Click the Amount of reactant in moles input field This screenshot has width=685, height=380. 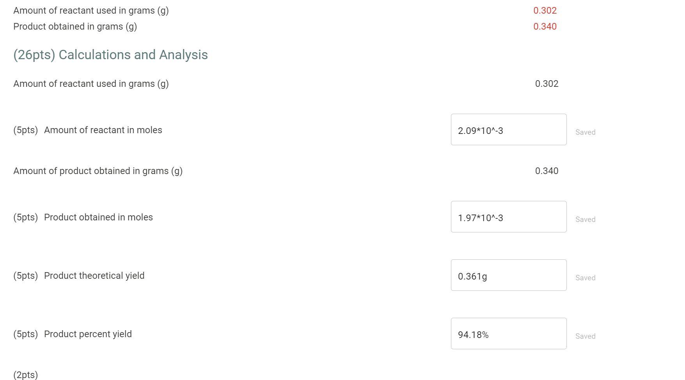click(x=508, y=130)
